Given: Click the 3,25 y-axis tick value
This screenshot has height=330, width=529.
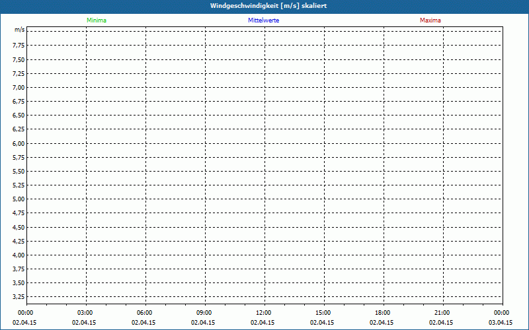Looking at the screenshot, I should point(19,296).
